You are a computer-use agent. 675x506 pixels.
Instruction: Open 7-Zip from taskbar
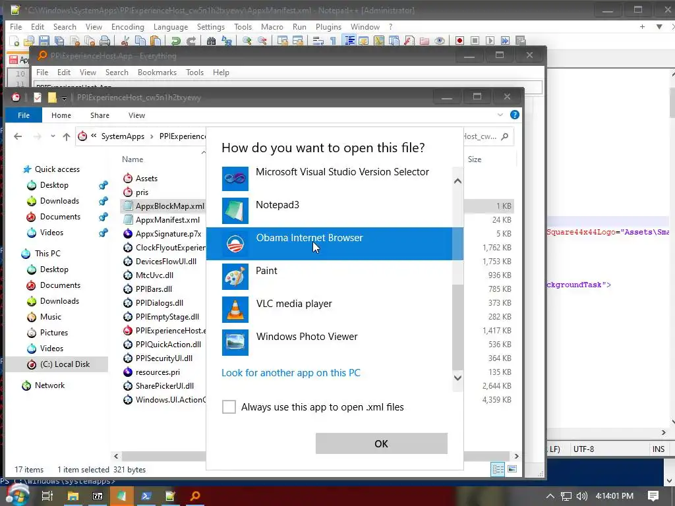tap(98, 496)
